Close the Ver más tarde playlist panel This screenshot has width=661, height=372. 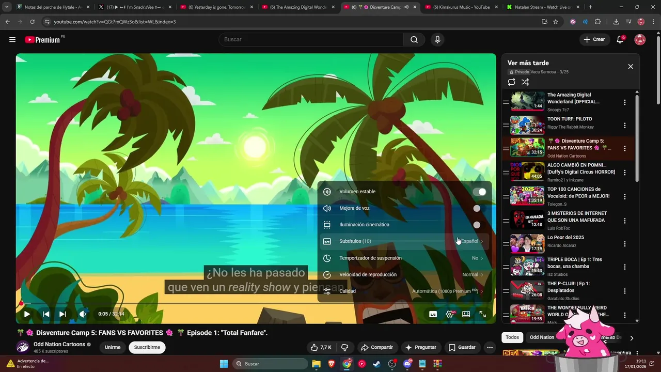[631, 66]
